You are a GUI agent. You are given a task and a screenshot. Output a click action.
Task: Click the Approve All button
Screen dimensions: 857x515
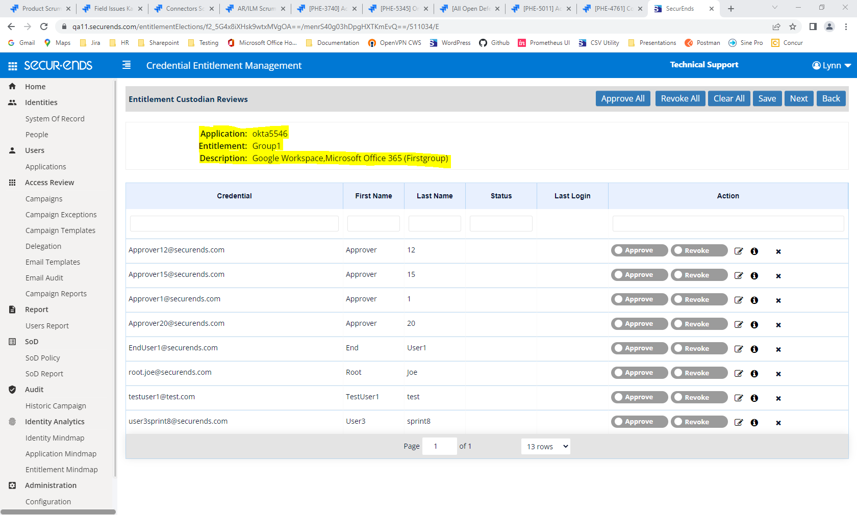coord(622,98)
